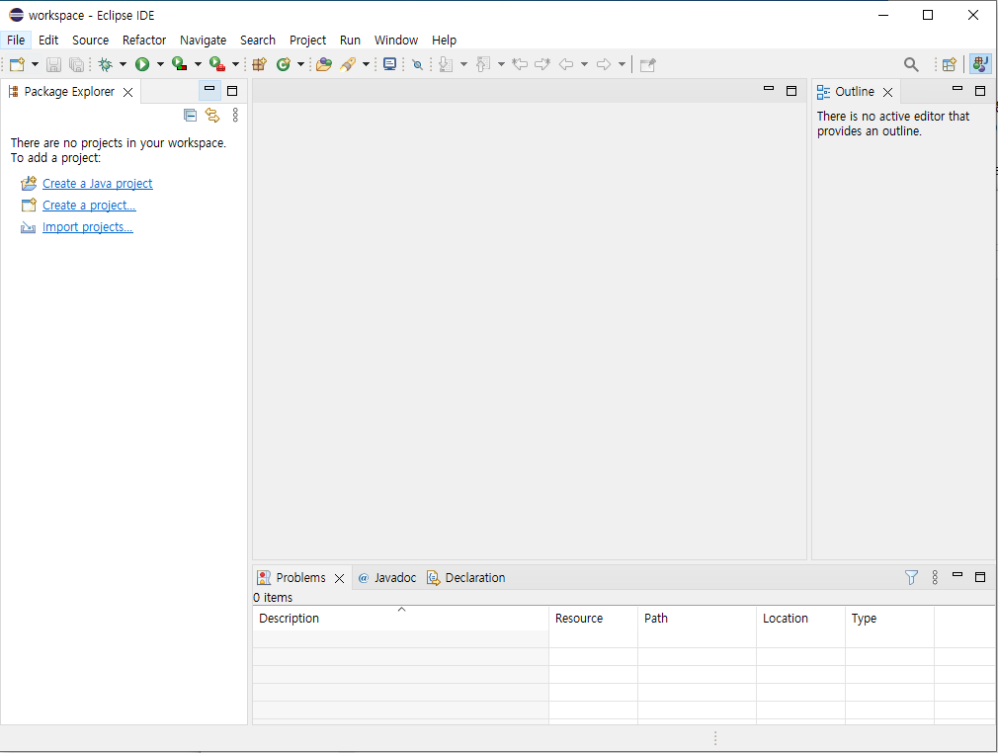Open the Run dropdown arrow
Screen dimensions: 998x753
(160, 64)
